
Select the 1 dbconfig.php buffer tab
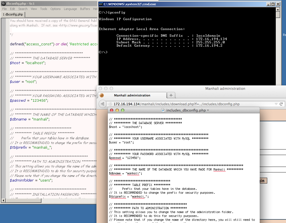(x=13, y=14)
